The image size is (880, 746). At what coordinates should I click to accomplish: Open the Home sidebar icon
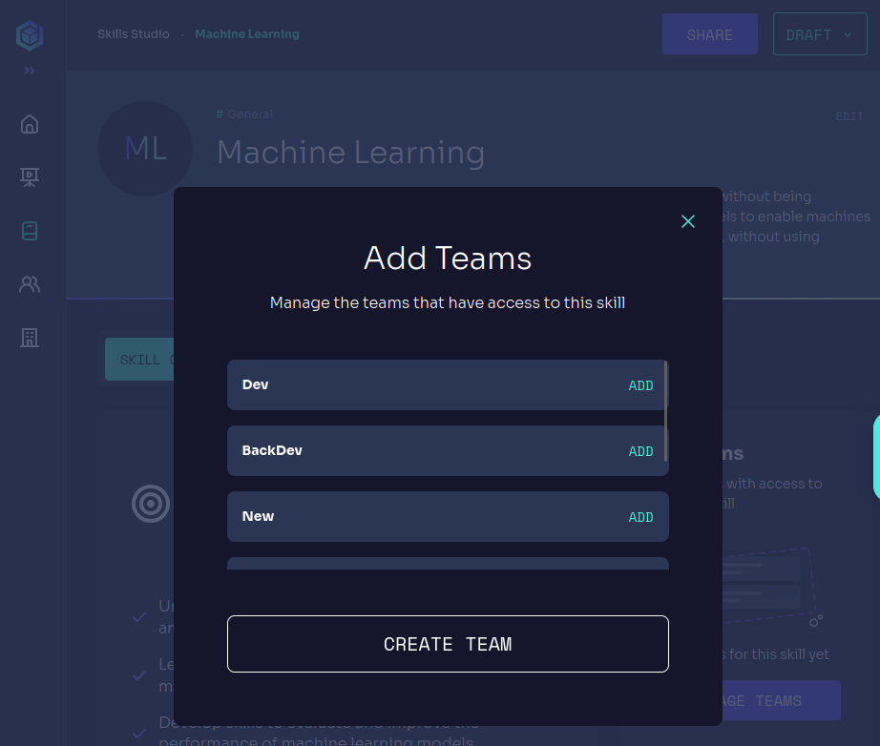30,124
